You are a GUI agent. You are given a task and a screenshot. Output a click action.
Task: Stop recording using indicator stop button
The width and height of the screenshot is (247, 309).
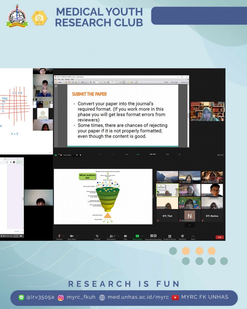[x=80, y=155]
